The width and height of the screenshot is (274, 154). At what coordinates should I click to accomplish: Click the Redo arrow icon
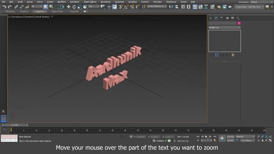[10, 7]
